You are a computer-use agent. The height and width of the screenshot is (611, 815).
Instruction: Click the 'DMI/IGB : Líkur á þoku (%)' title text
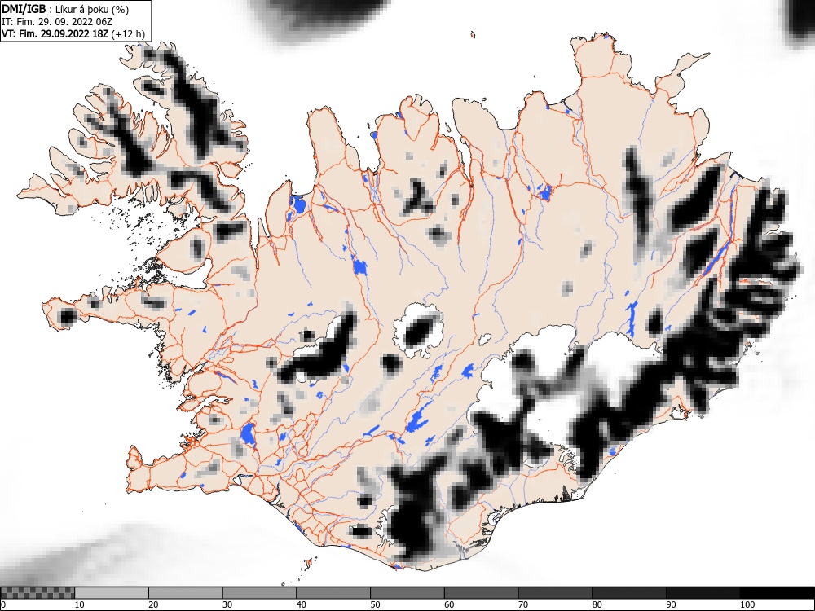coord(65,9)
